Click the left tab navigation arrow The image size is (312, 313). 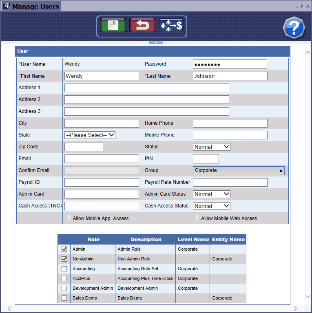pos(297,7)
